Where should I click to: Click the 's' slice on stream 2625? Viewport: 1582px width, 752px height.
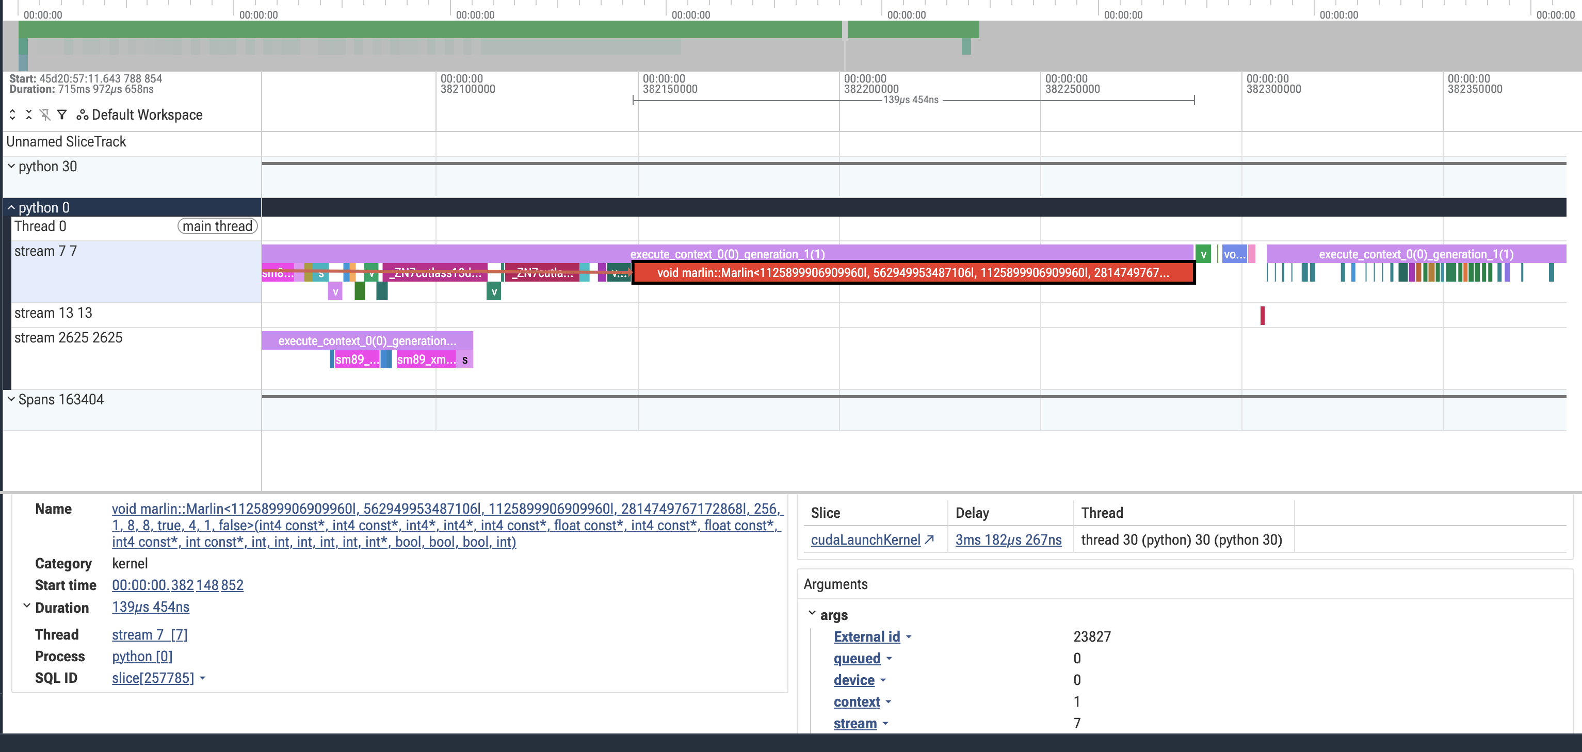pyautogui.click(x=465, y=359)
